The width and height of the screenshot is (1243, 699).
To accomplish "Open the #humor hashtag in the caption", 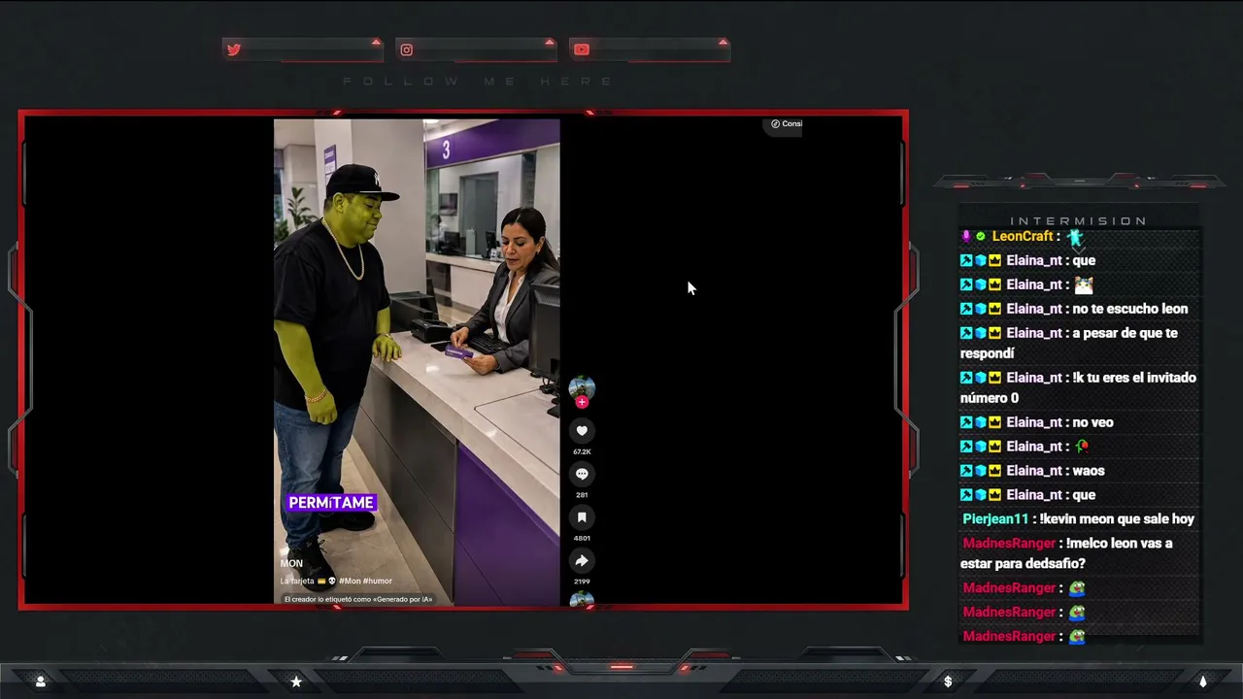I will tap(378, 582).
